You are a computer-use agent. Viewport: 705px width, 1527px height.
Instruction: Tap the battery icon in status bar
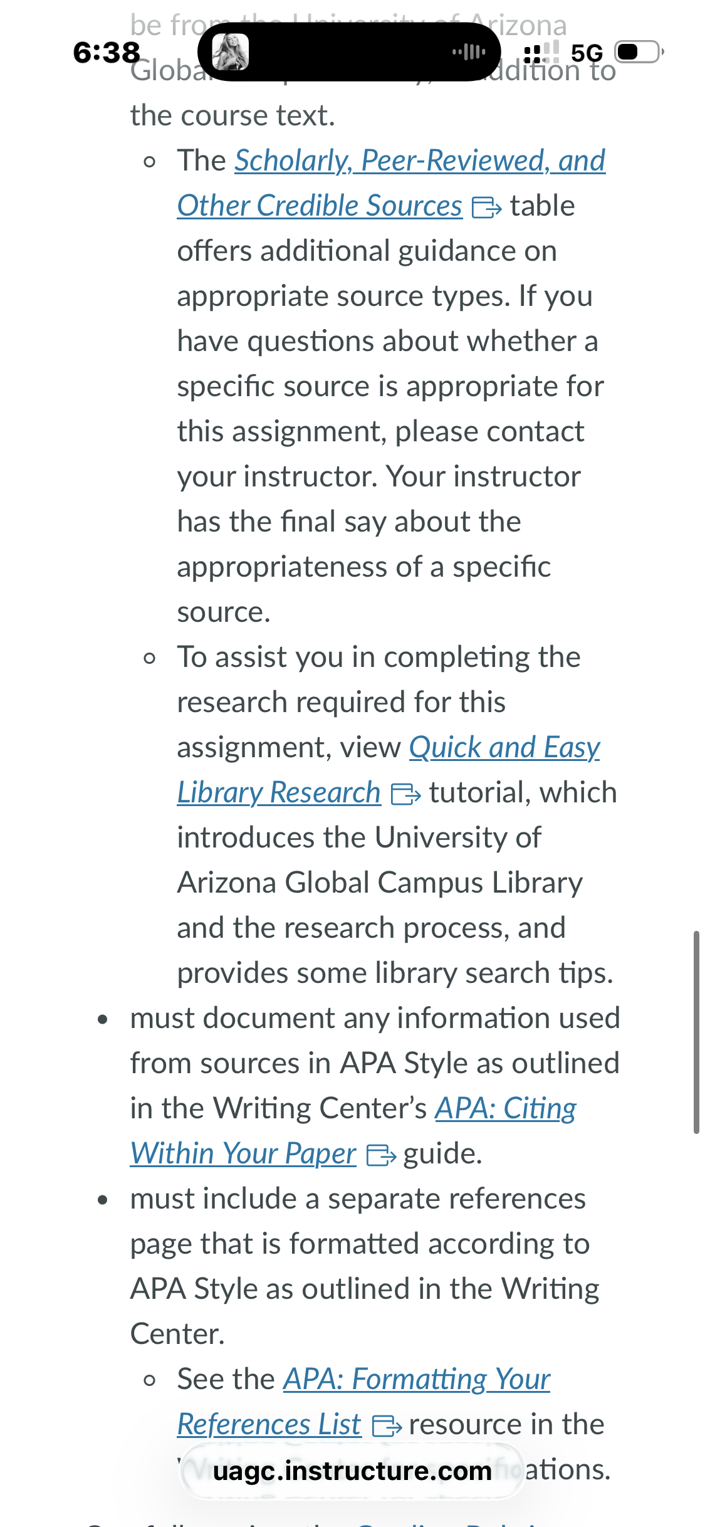(x=639, y=52)
